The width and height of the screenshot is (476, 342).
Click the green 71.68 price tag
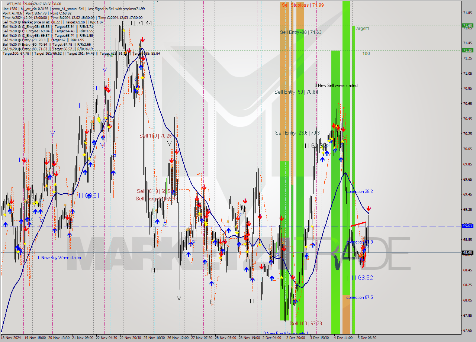pyautogui.click(x=467, y=26)
